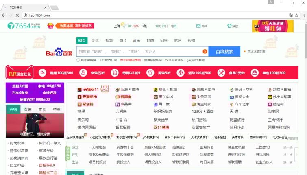Open the 自拍杆9.9 sidebar link
307x175 pixels.
point(47,165)
